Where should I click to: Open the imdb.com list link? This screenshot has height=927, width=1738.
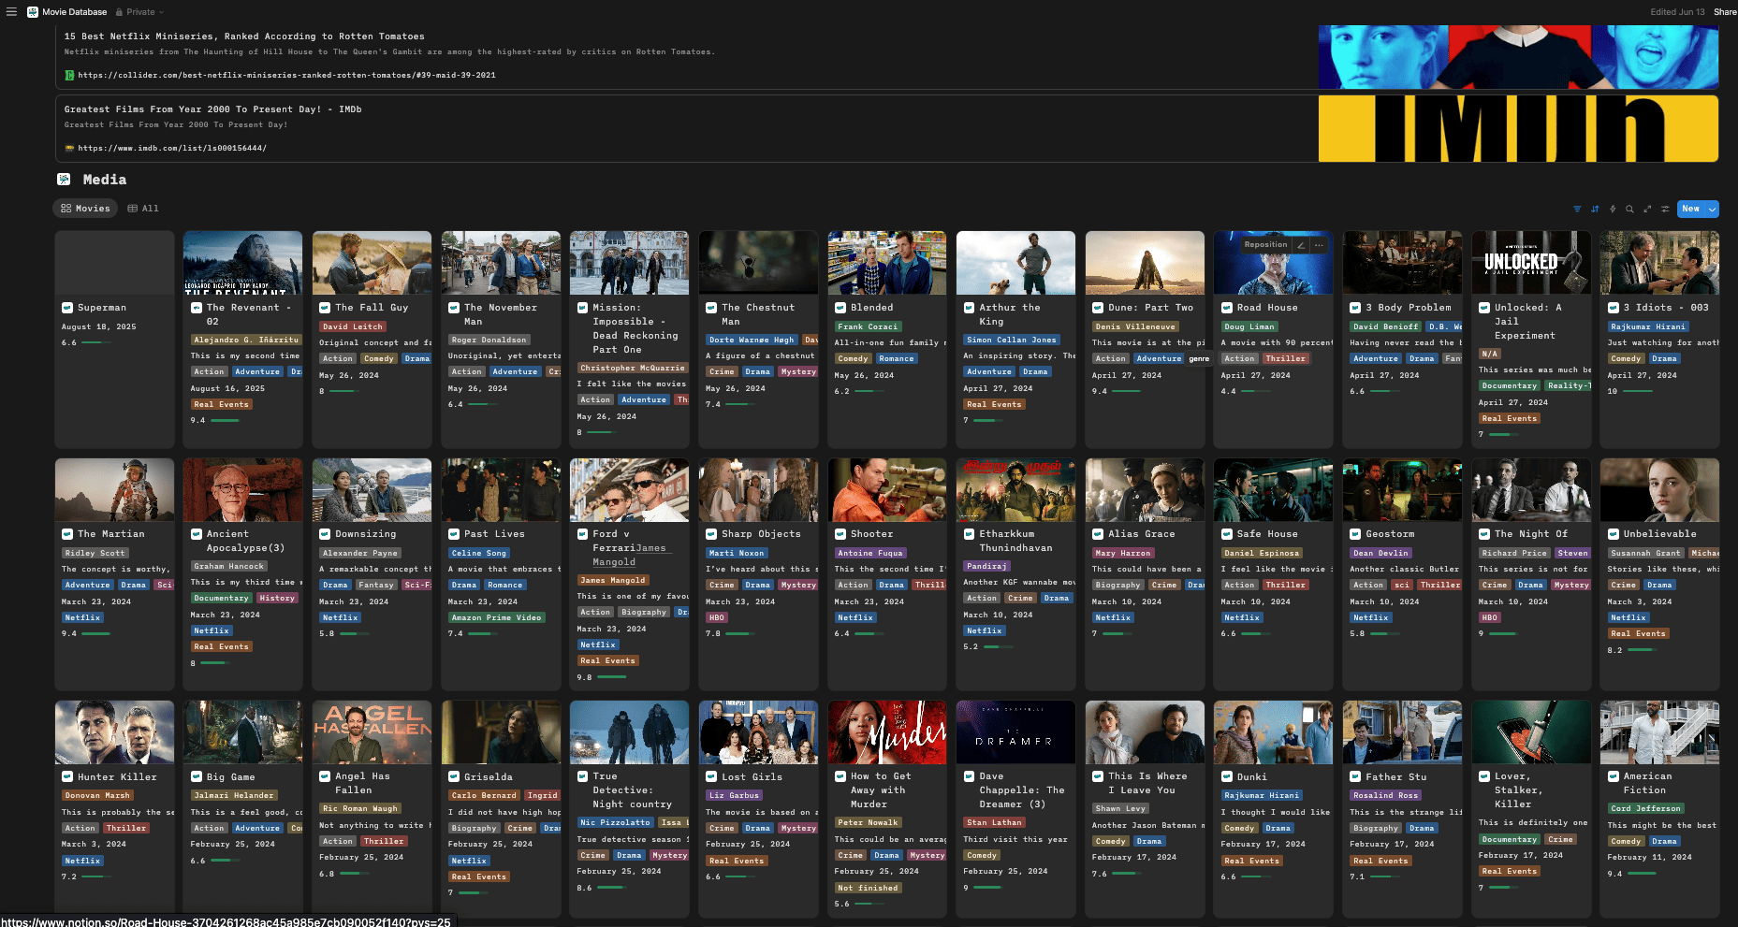pos(172,148)
